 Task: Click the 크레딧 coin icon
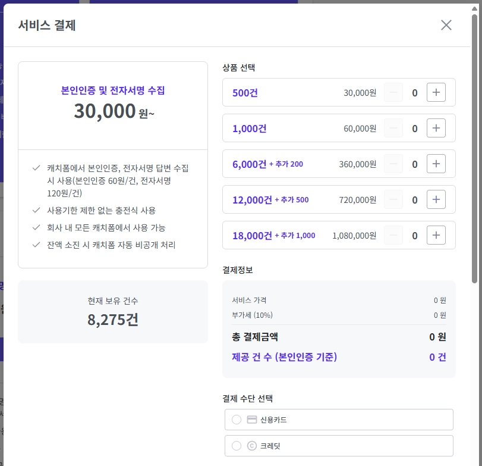click(252, 446)
